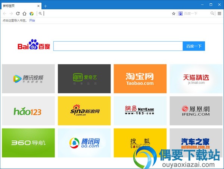Viewport: 224px width, 169px height.
Task: Open the sina 新浪网 tile
Action: [x=84, y=111]
